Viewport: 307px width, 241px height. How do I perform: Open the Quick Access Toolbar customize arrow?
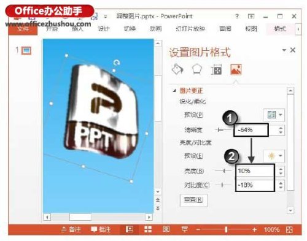tap(106, 16)
